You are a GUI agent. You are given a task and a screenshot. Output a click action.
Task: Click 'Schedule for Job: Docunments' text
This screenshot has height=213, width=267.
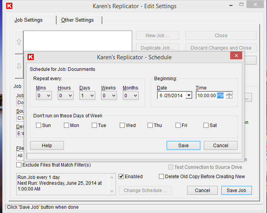point(62,69)
